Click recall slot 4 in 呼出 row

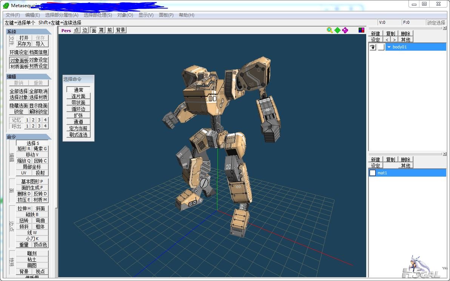[45, 126]
